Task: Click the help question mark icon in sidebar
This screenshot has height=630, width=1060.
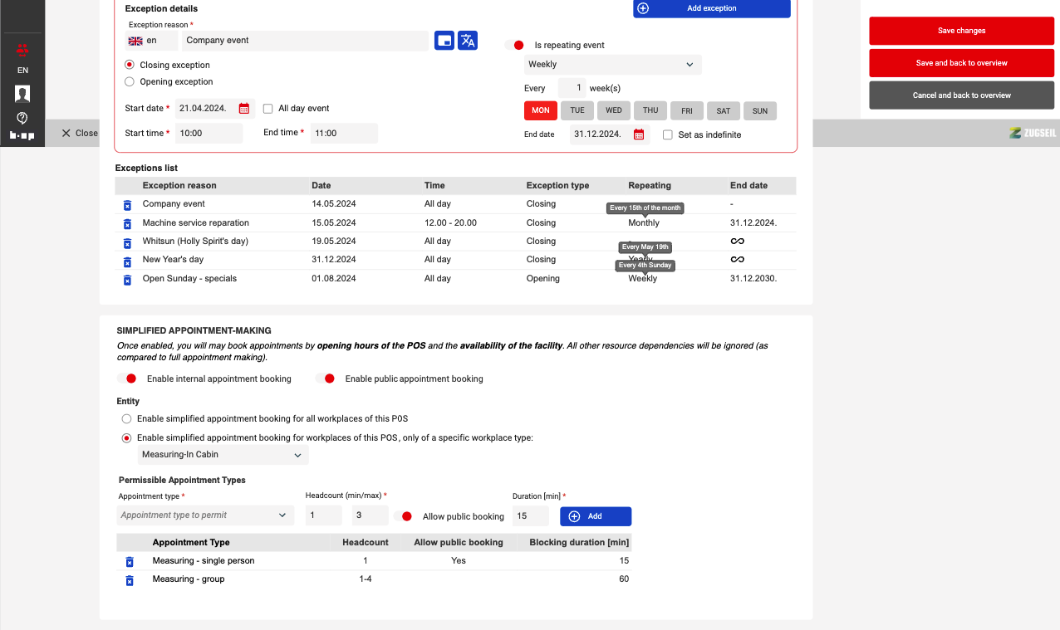Action: click(x=22, y=118)
